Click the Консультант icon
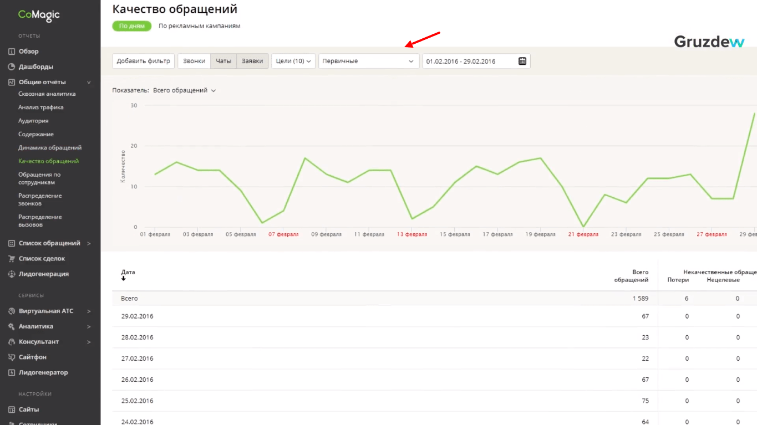This screenshot has width=757, height=425. pyautogui.click(x=12, y=342)
